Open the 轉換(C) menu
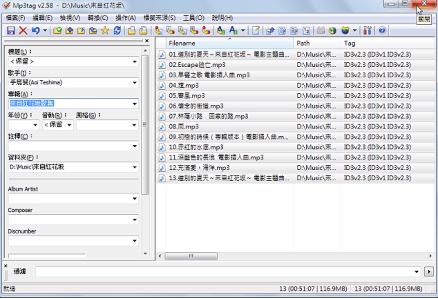 pyautogui.click(x=98, y=18)
